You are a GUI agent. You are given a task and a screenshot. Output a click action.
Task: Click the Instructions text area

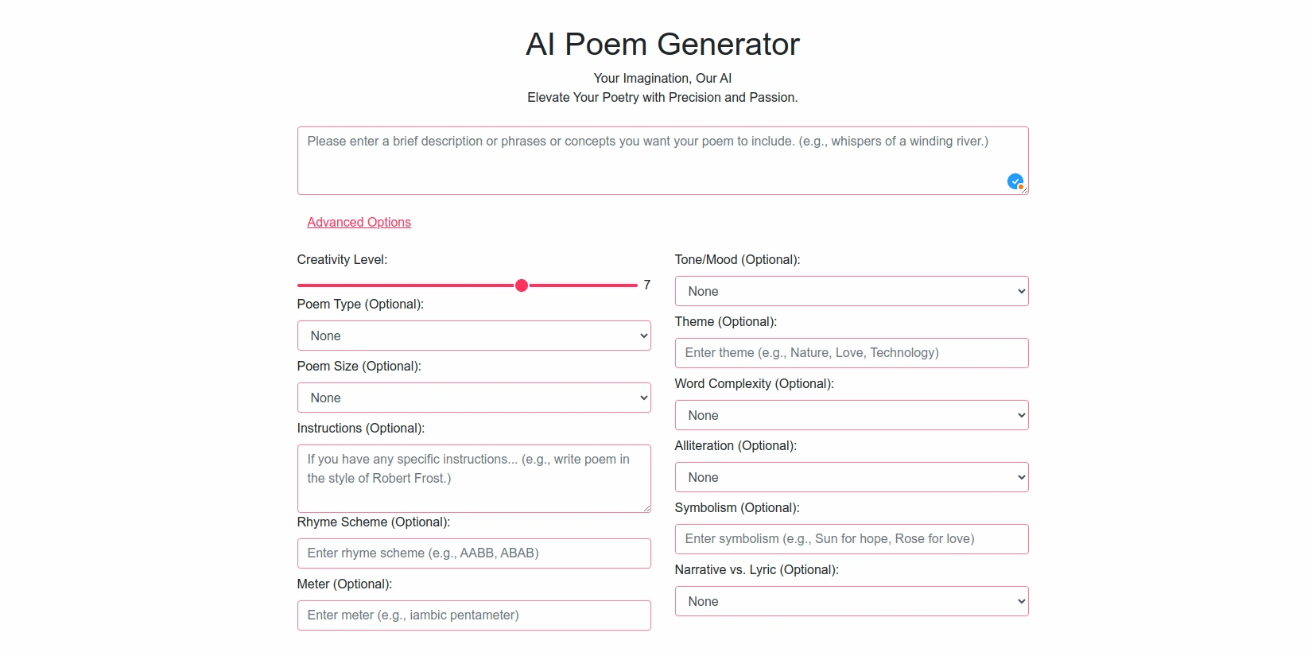[474, 479]
